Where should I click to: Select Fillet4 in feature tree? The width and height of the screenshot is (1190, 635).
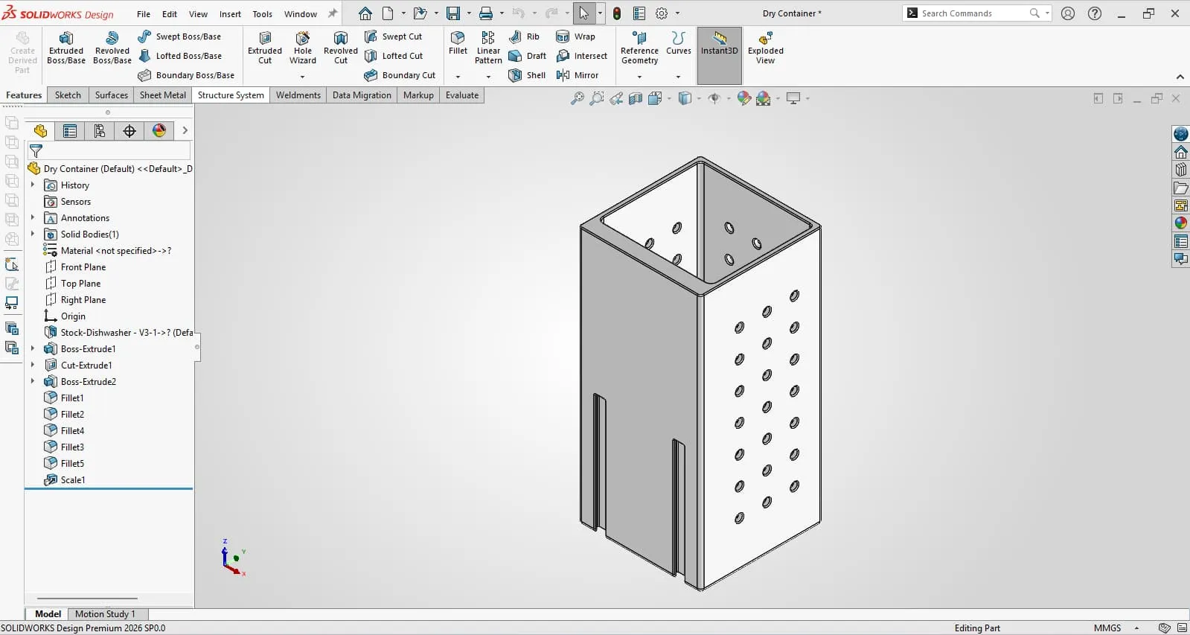click(72, 431)
